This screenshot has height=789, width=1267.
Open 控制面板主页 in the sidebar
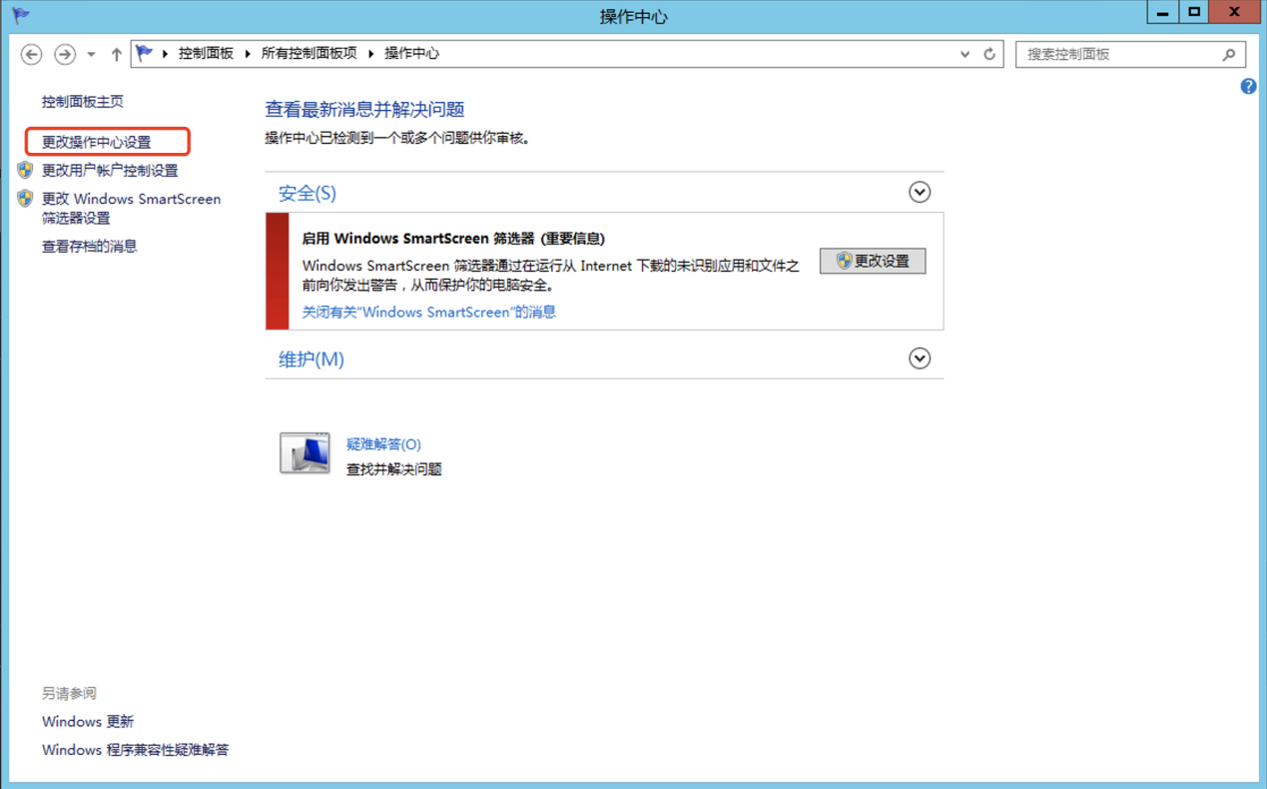pos(83,102)
